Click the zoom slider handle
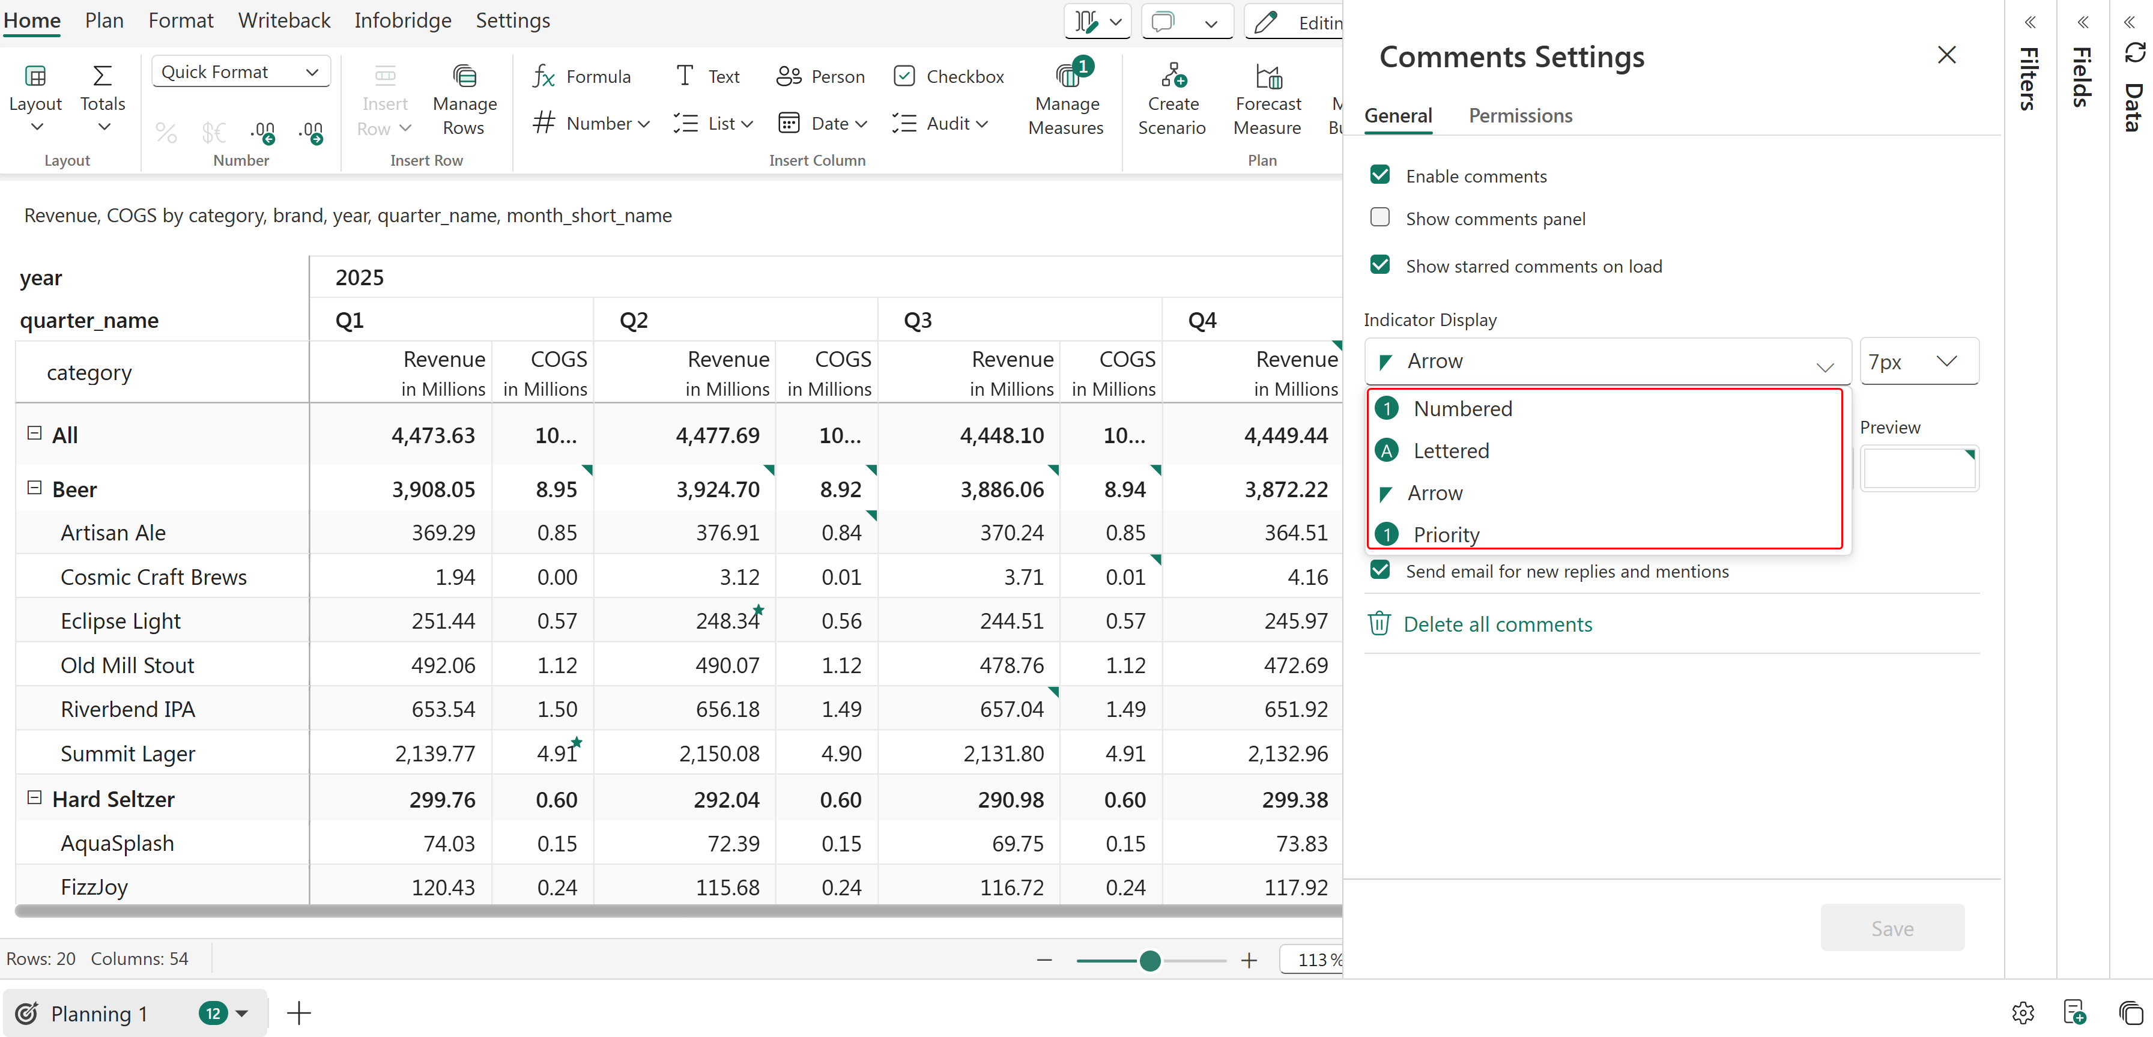Screen dimensions: 2153x1037 [1149, 960]
